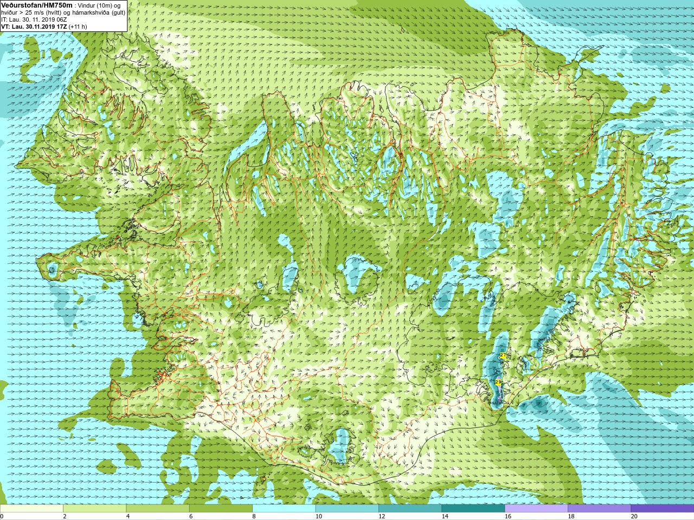Click the 'IT: Lau. 30. 11. 2019 06Z' line
The width and height of the screenshot is (694, 520).
tap(34, 19)
